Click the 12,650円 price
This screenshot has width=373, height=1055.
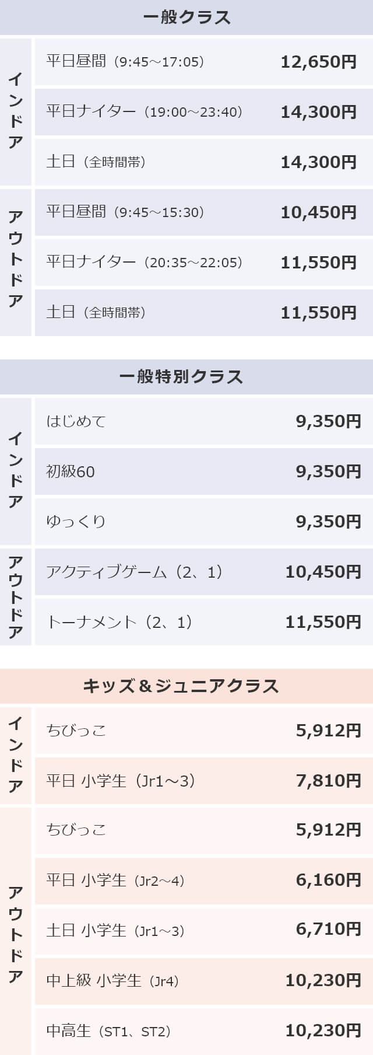[x=319, y=62]
